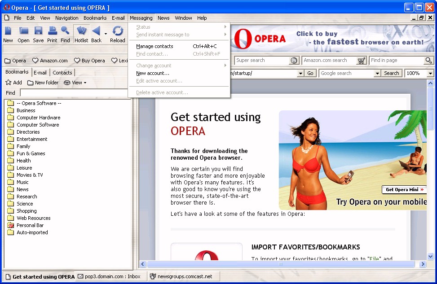Click the Amazon.com search cart icon
The height and width of the screenshot is (284, 437).
coord(362,60)
